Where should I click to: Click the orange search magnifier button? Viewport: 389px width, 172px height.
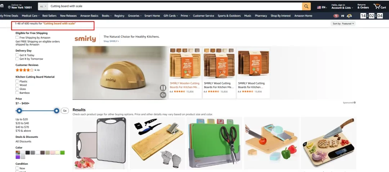click(x=307, y=6)
